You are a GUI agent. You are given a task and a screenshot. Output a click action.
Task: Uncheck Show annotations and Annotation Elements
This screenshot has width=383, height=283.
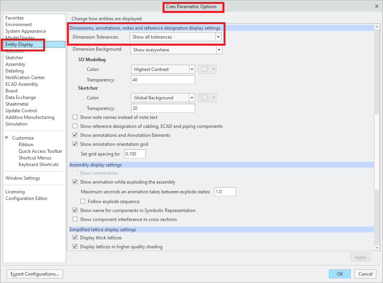coord(75,135)
